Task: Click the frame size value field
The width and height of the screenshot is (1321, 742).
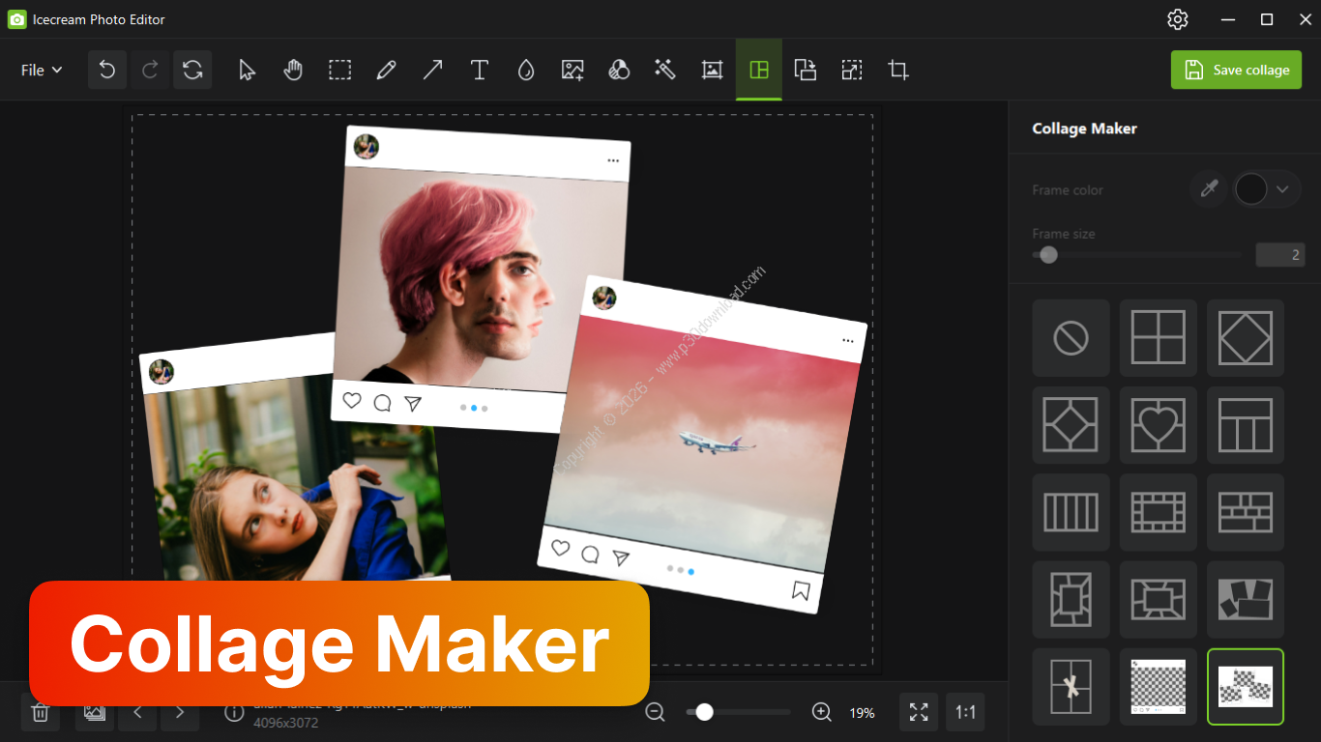Action: (x=1279, y=255)
